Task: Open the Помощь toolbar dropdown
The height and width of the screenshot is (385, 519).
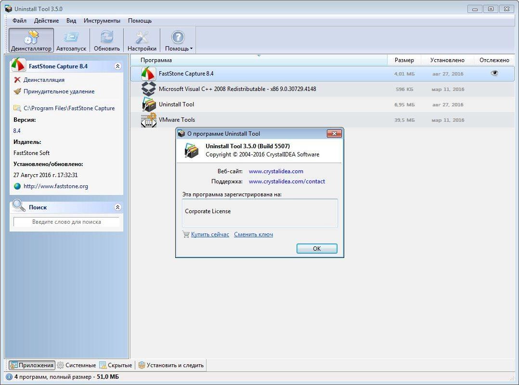Action: (x=178, y=40)
